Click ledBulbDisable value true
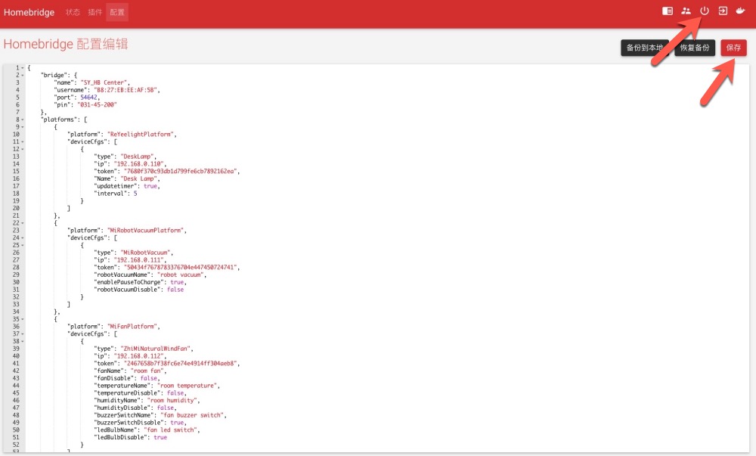The image size is (756, 456). 160,437
